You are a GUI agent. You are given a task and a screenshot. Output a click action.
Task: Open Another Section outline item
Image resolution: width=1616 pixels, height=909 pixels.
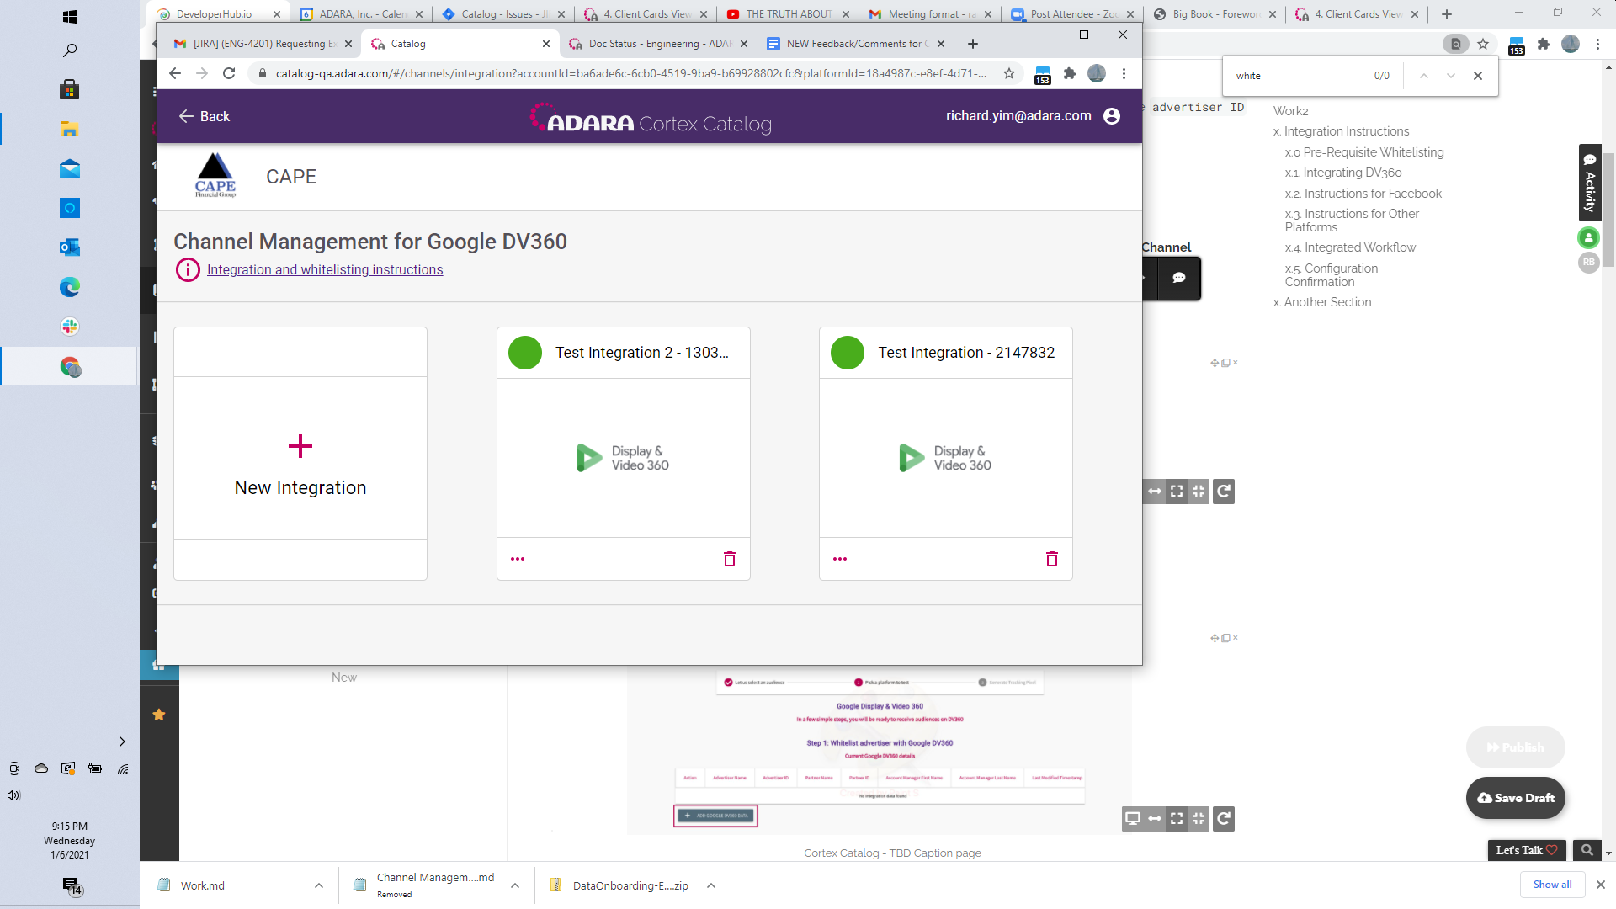[1321, 302]
